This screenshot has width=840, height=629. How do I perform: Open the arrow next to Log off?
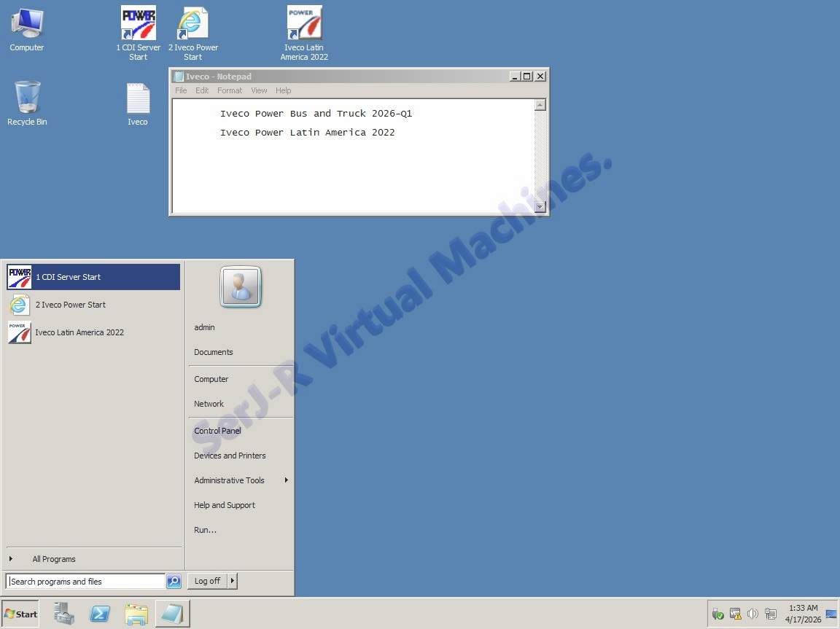[233, 581]
